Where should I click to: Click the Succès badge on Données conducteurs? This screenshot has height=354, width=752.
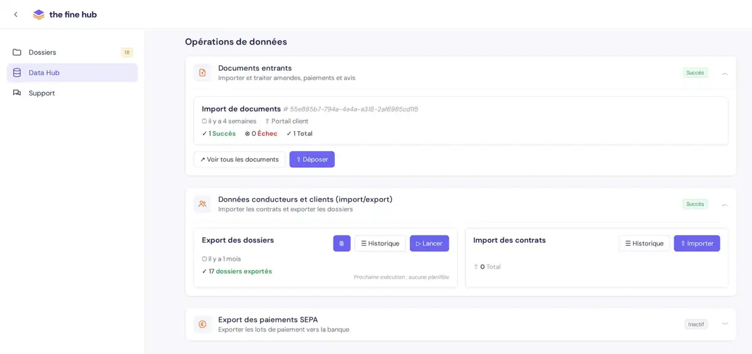click(695, 204)
